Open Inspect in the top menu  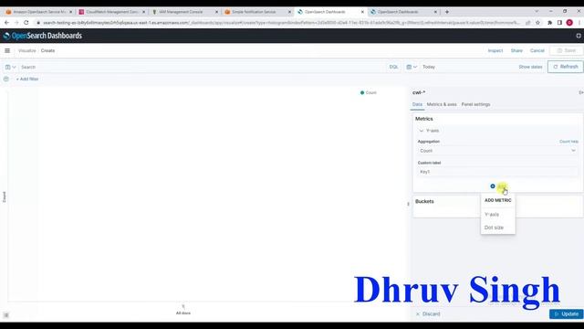point(495,51)
